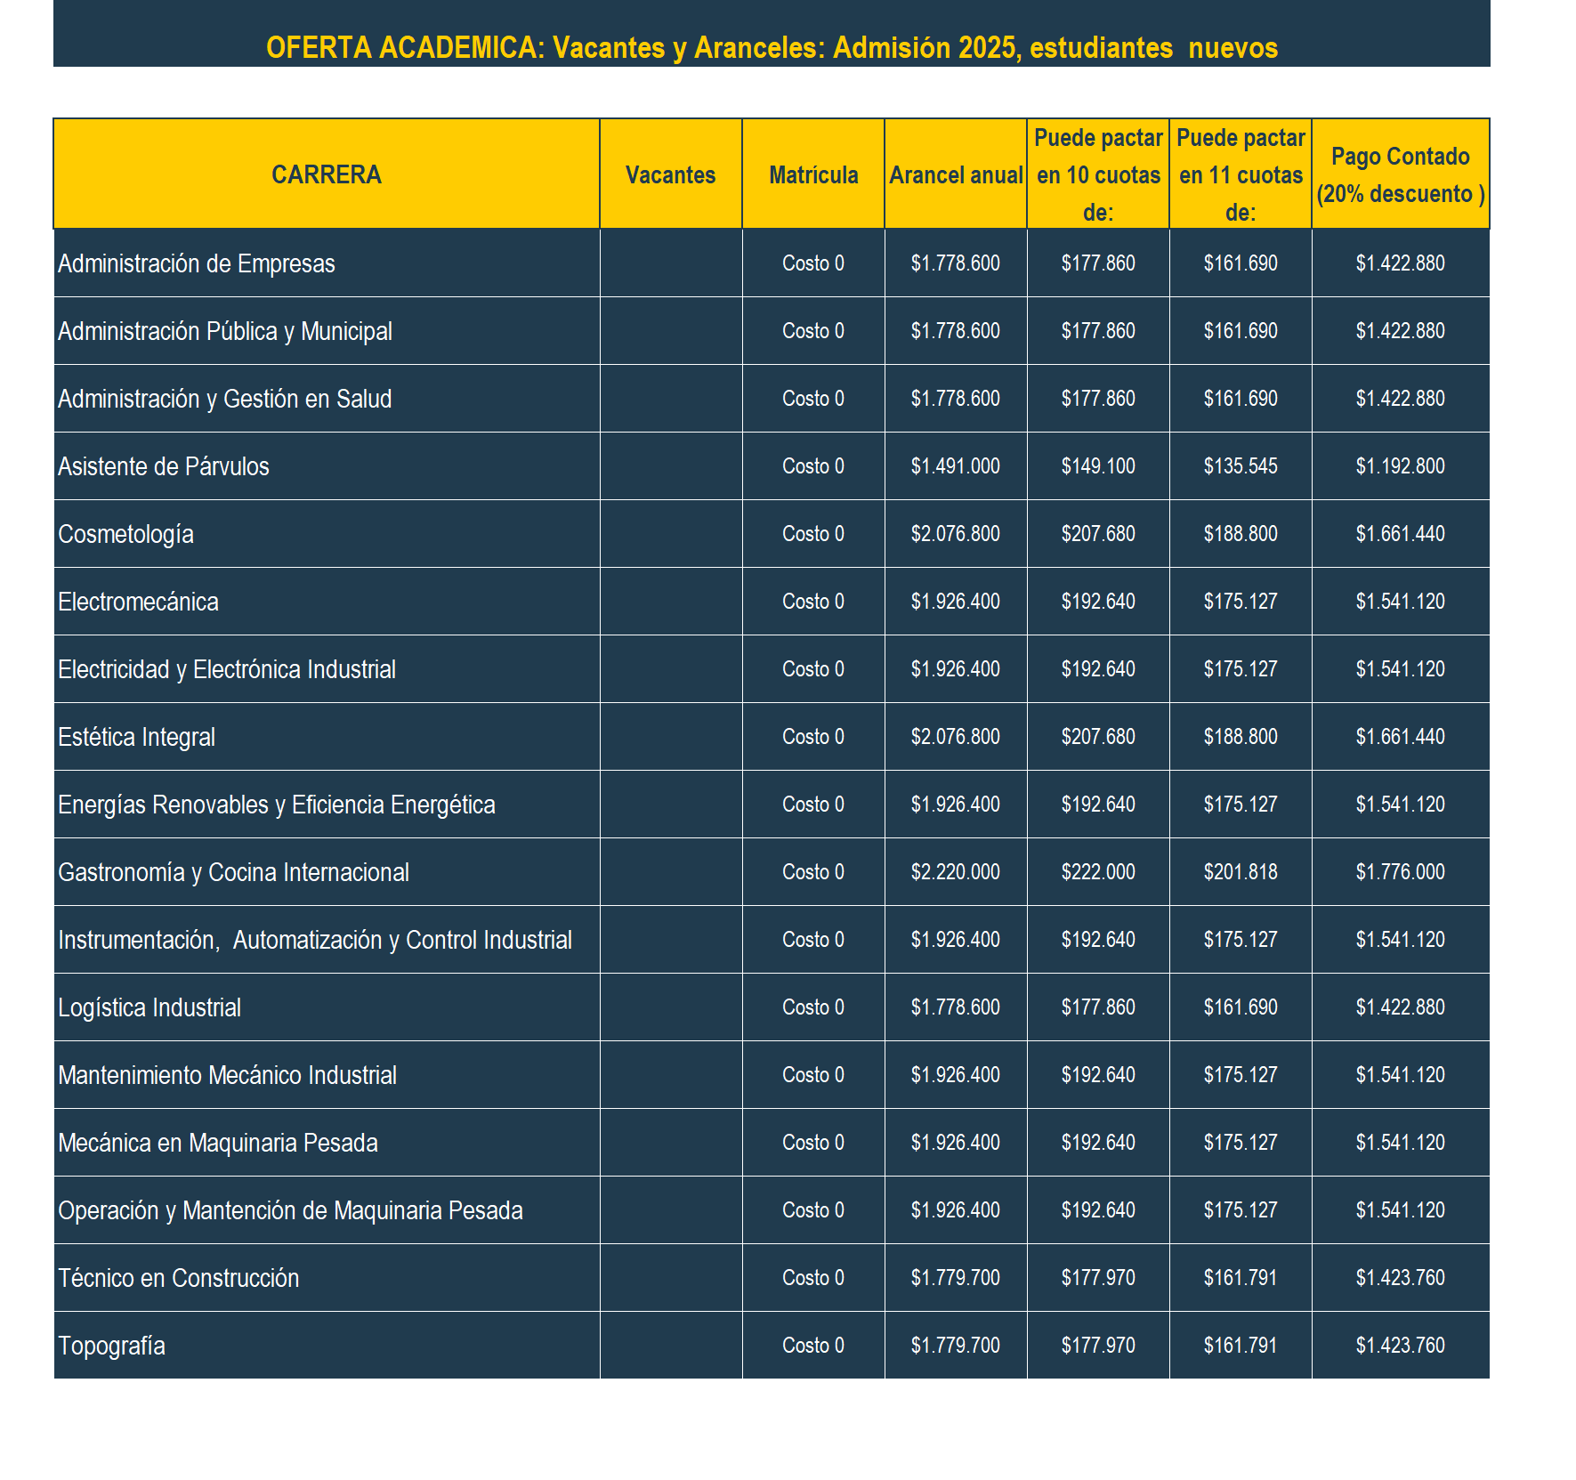Click Estética Integral $188.800 installment value
Image resolution: width=1576 pixels, height=1480 pixels.
(1241, 737)
